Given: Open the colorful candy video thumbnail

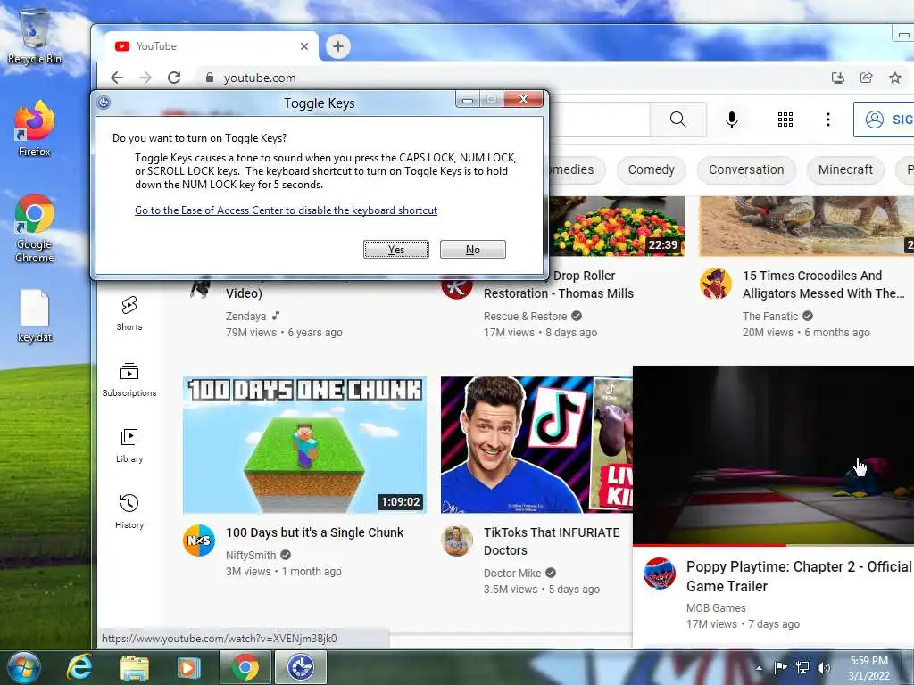Looking at the screenshot, I should [617, 226].
